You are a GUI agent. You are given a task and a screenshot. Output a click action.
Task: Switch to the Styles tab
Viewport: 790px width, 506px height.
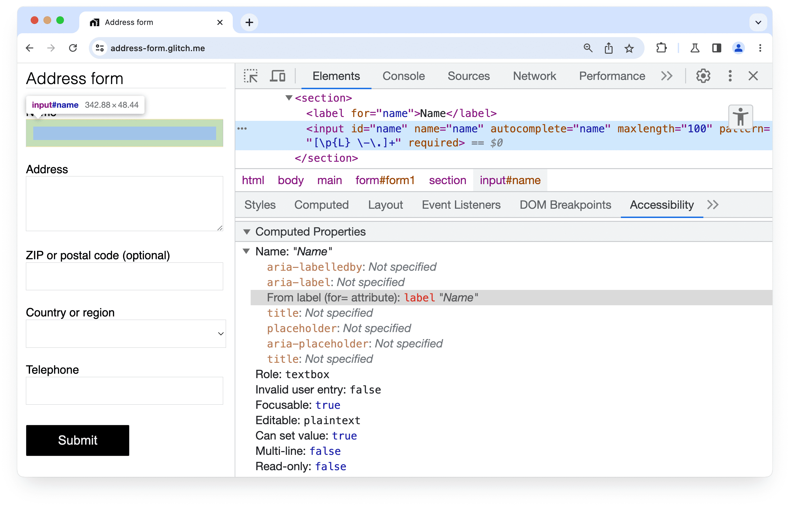[260, 205]
